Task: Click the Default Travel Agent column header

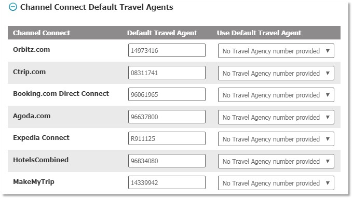Action: [162, 33]
